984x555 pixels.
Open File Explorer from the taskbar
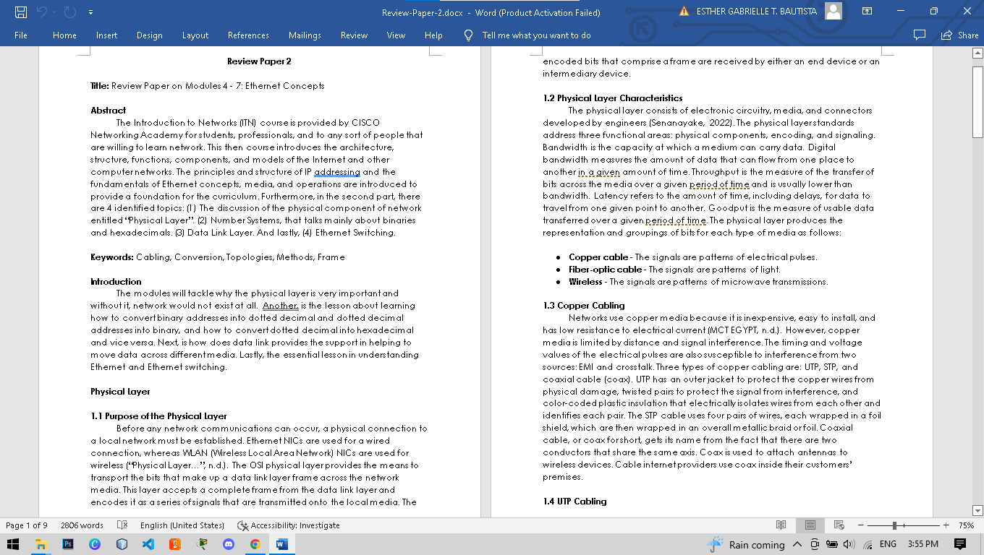(41, 544)
